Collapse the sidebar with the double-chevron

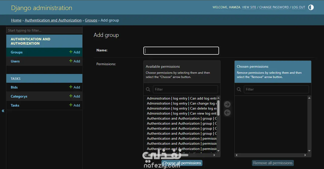[x=3, y=111]
